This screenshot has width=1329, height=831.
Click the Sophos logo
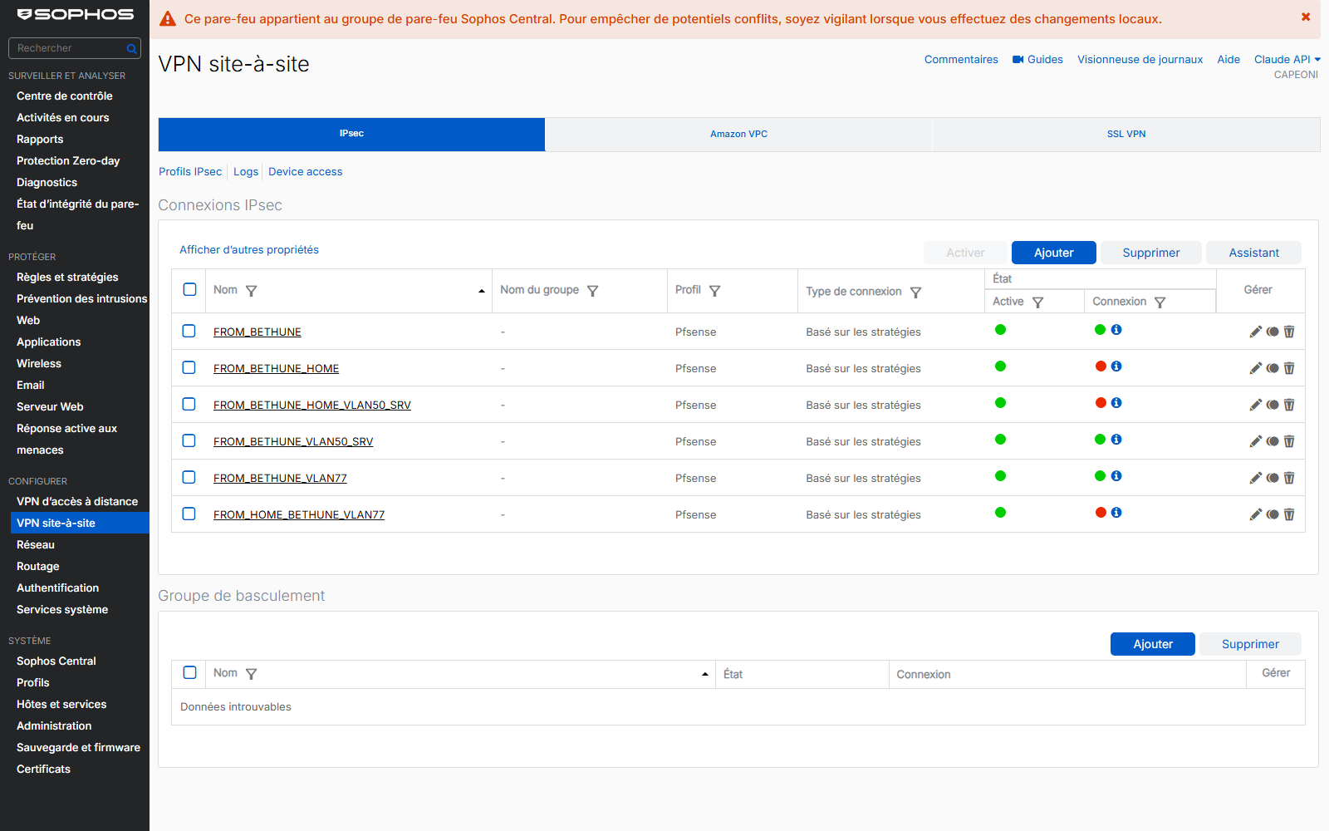click(x=75, y=14)
